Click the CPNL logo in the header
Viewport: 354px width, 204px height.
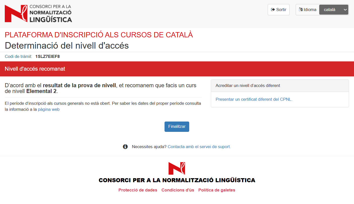coord(38,14)
